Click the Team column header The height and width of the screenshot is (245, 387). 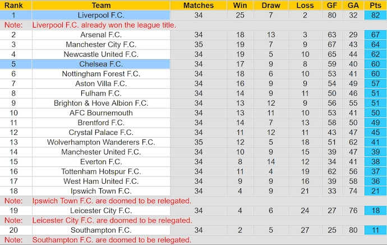(101, 5)
